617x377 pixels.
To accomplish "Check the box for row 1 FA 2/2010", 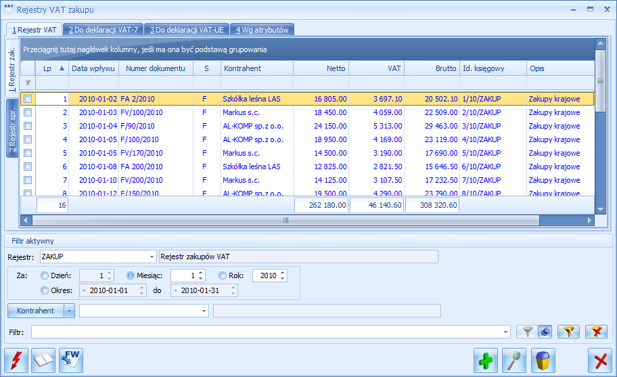I will click(28, 99).
